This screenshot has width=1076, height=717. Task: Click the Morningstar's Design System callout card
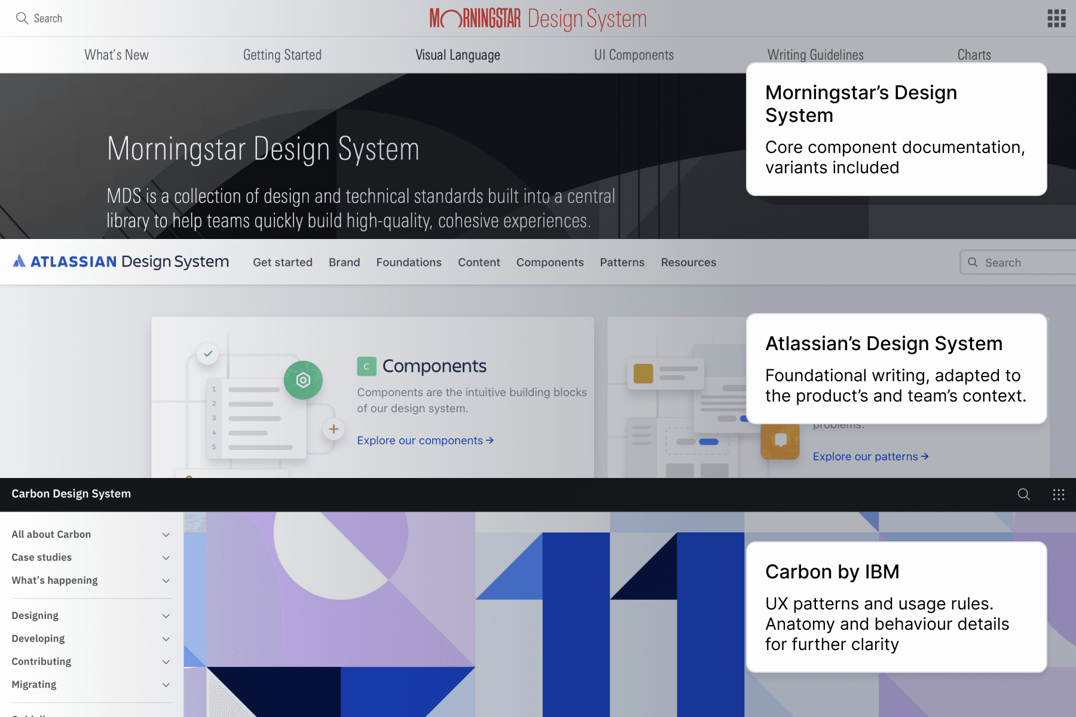897,129
